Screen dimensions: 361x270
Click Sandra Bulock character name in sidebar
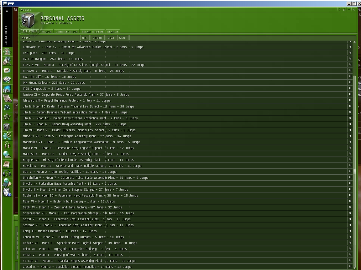pos(6,36)
